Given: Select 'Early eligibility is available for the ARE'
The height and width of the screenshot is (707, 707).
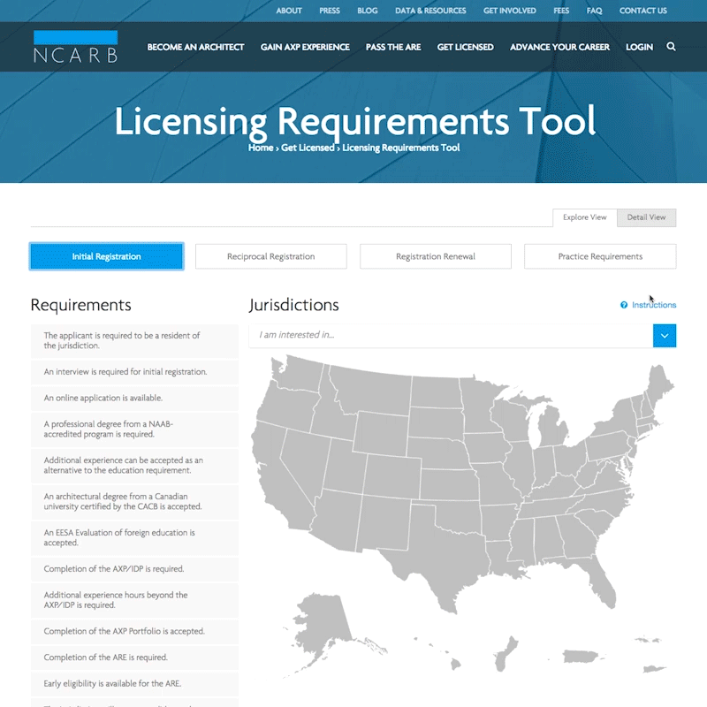Looking at the screenshot, I should [x=134, y=683].
